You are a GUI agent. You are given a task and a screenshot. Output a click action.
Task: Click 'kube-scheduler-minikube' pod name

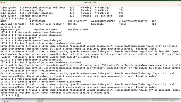[x=36, y=13]
